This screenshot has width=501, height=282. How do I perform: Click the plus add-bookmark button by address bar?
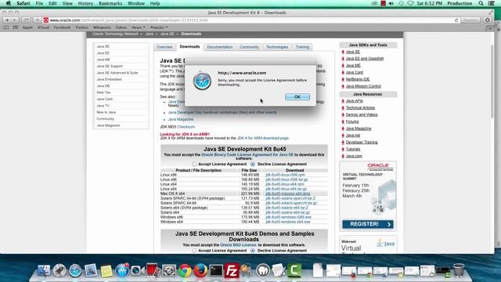[37, 20]
